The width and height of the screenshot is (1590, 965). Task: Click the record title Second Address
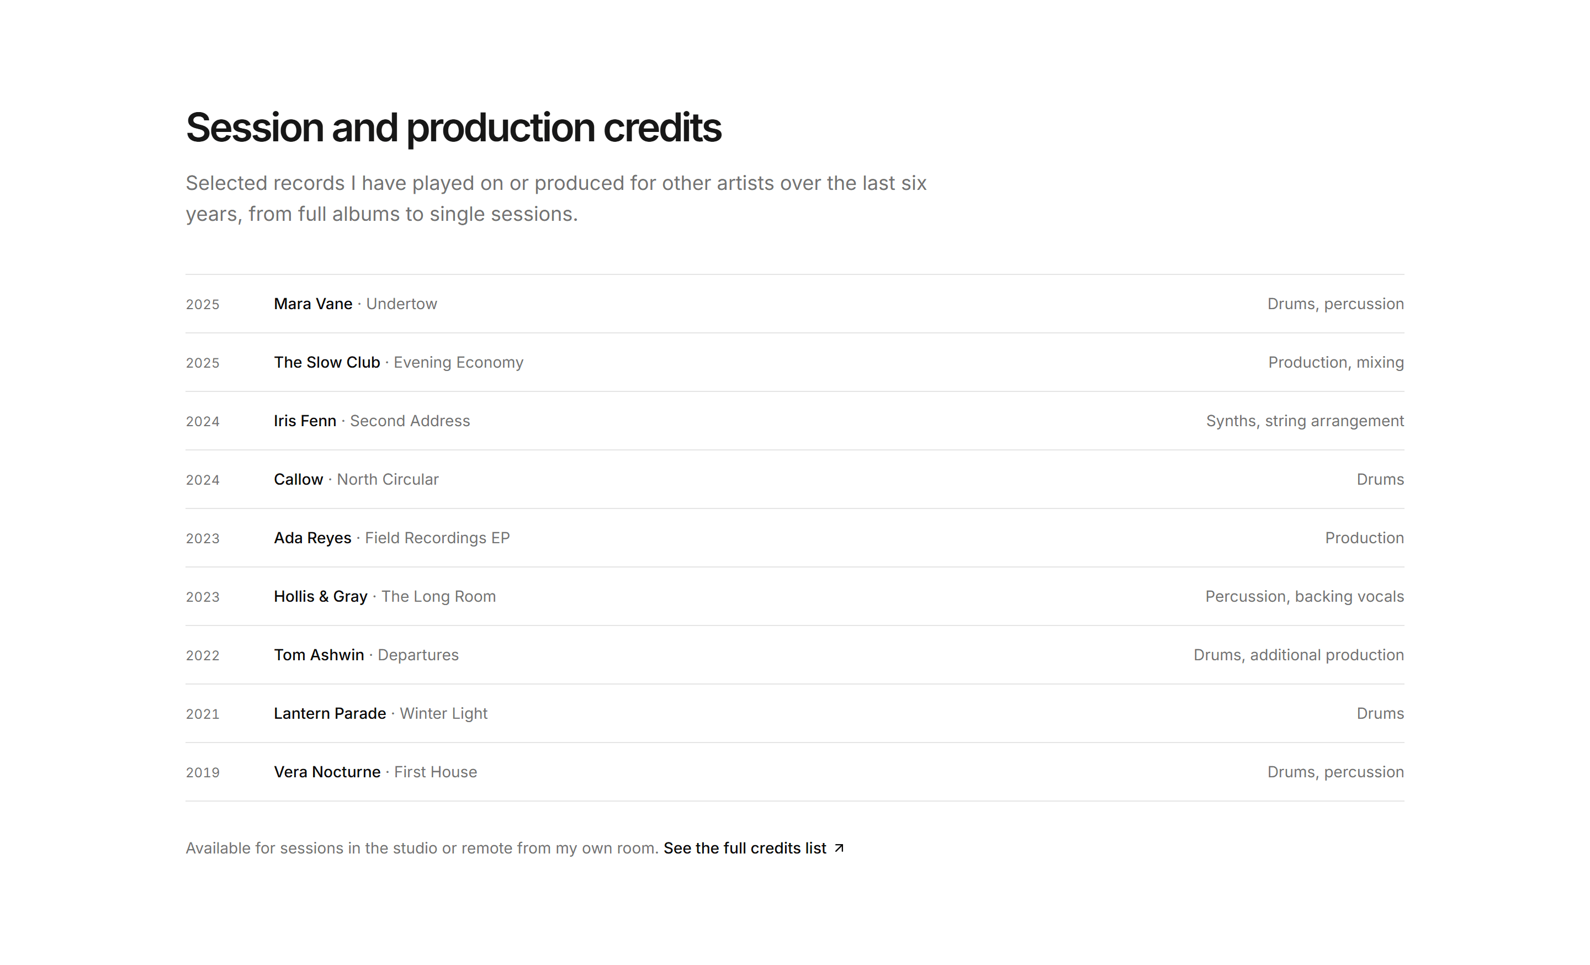tap(410, 421)
